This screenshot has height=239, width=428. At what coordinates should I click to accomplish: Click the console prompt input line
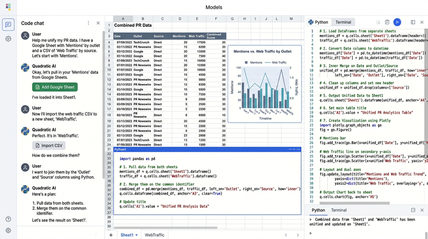(366, 233)
